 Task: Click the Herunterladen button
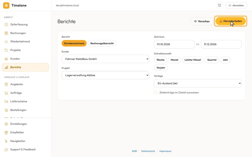230,21
